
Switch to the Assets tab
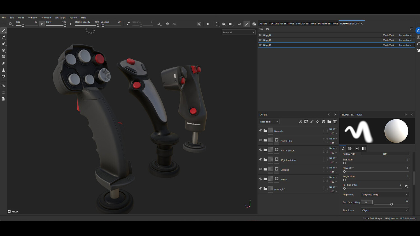coord(263,24)
